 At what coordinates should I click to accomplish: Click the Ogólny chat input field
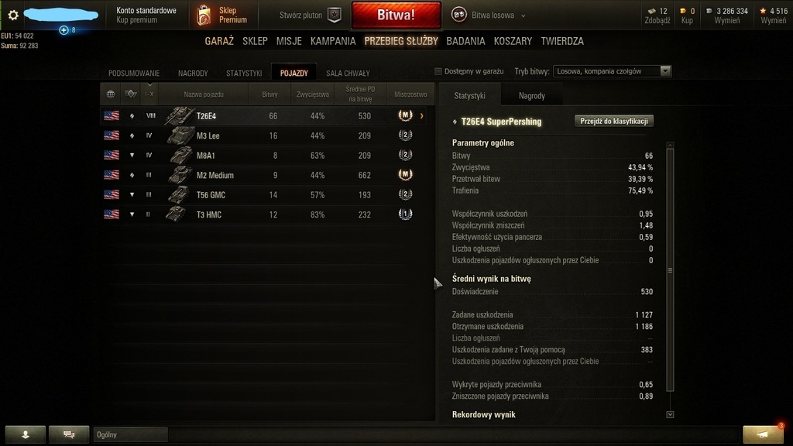pyautogui.click(x=130, y=435)
